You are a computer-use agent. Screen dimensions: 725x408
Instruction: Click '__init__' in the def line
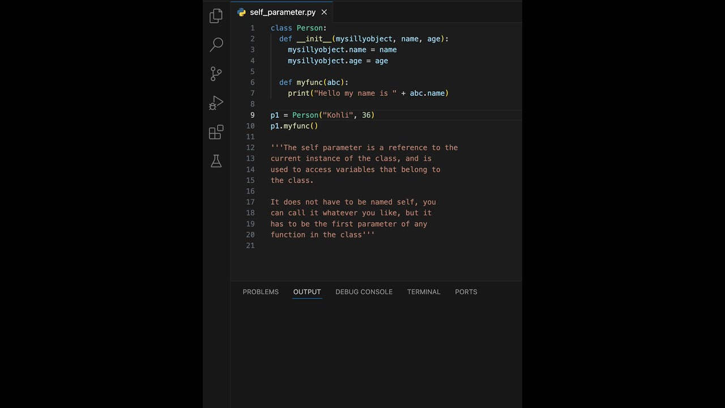pyautogui.click(x=314, y=39)
